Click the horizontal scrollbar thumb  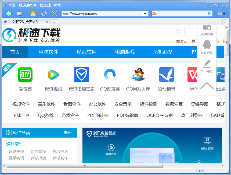point(85,166)
